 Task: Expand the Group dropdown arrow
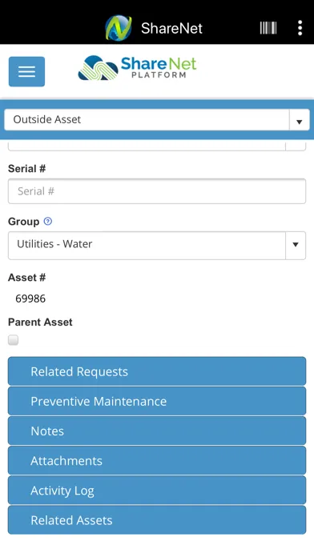point(295,245)
